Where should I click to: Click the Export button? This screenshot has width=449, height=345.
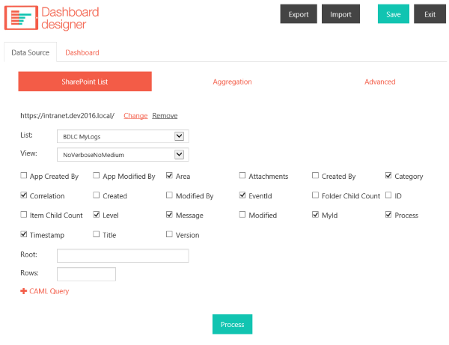point(299,14)
